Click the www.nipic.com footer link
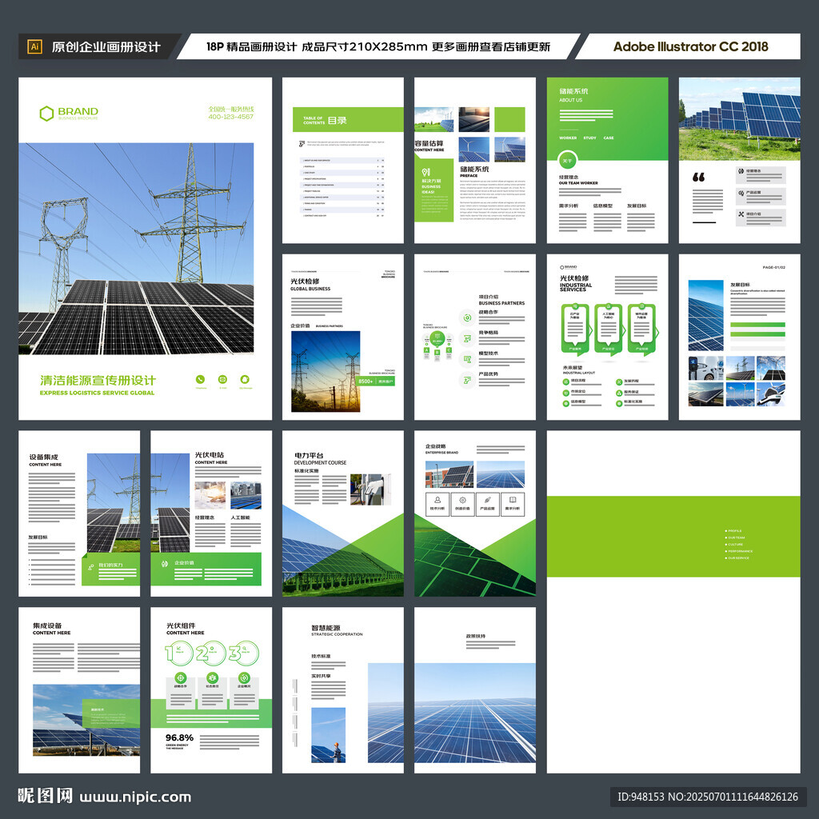Viewport: 819px width, 819px height. point(135,797)
